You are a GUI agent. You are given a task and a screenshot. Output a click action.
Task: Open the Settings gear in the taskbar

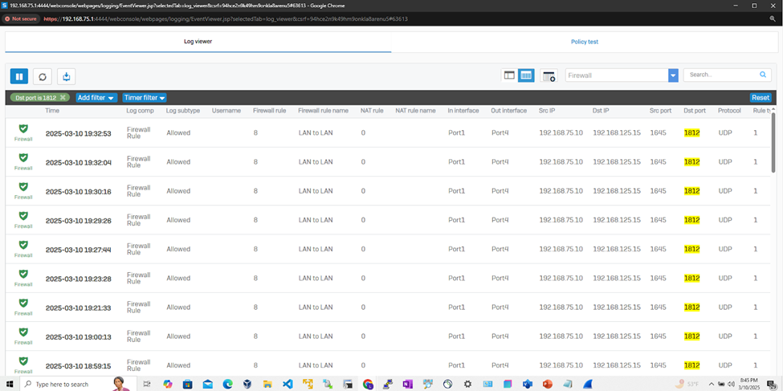[467, 384]
